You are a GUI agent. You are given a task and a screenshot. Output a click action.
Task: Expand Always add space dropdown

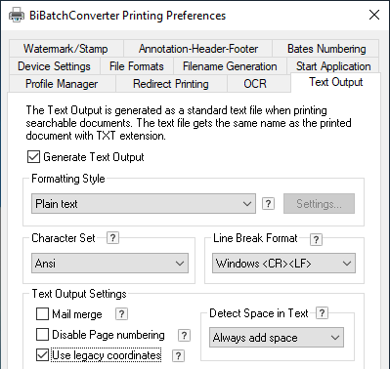coord(277,338)
